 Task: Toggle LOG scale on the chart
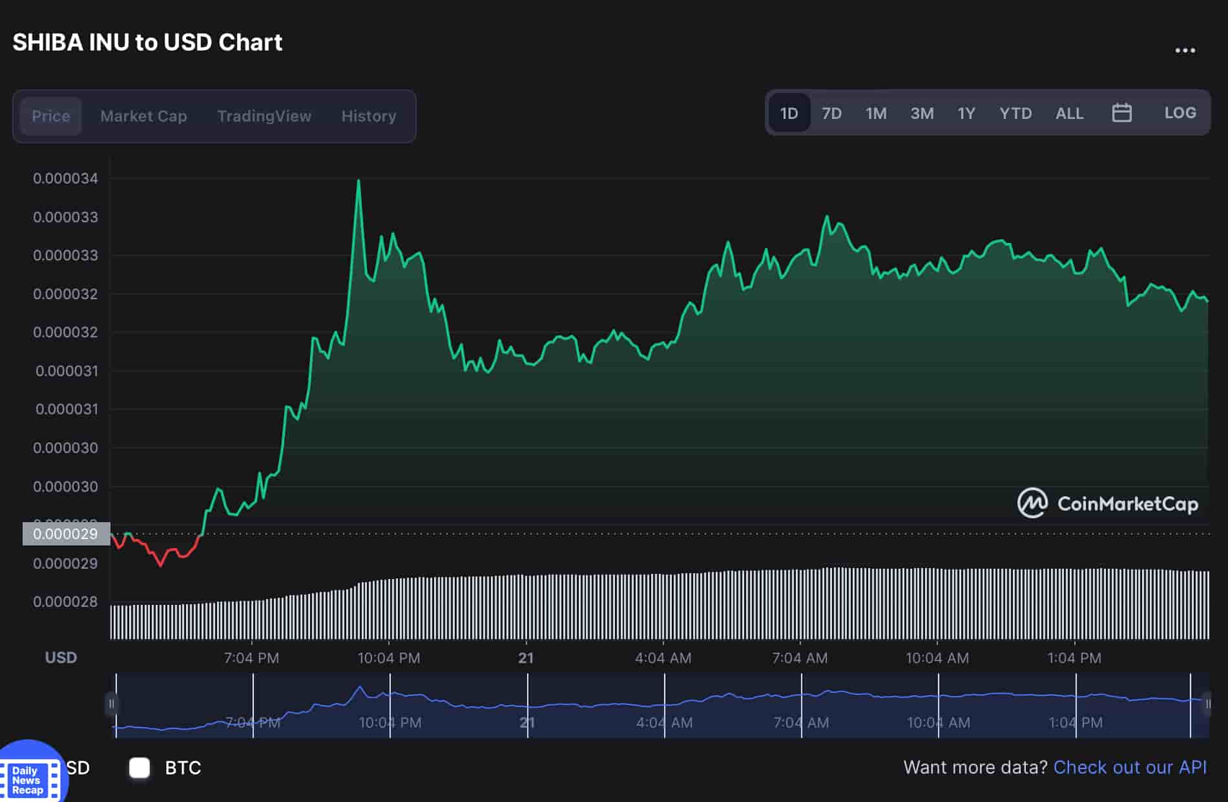click(x=1180, y=113)
